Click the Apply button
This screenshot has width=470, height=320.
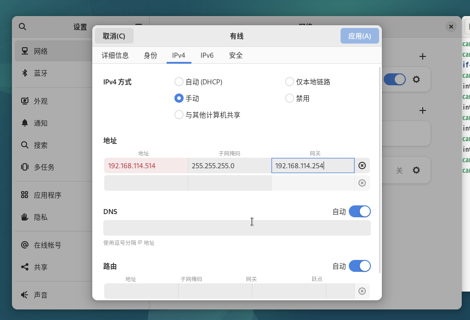[359, 36]
